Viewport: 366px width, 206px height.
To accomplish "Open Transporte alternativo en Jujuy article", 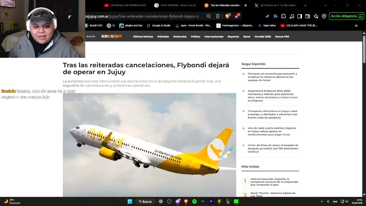I will 272,114.
